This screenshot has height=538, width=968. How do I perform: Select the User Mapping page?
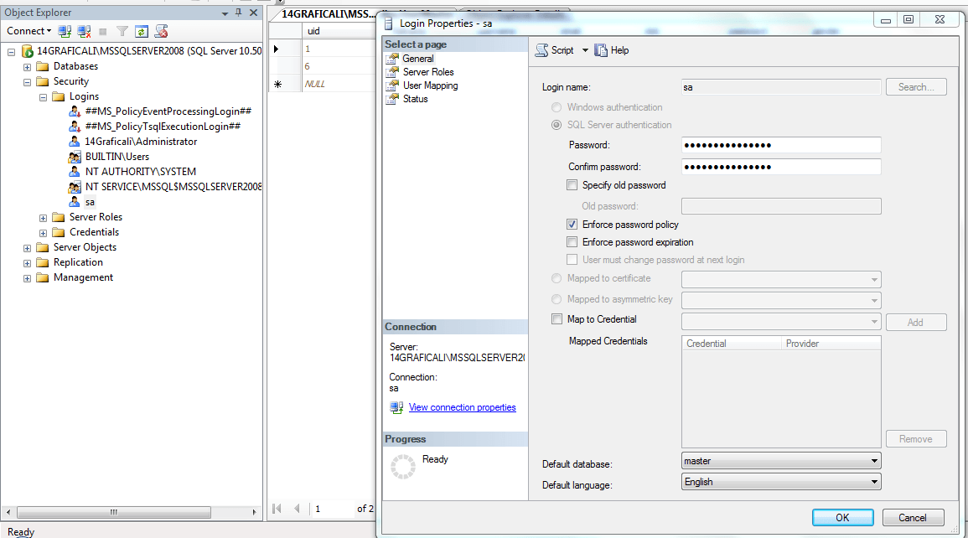pos(430,85)
